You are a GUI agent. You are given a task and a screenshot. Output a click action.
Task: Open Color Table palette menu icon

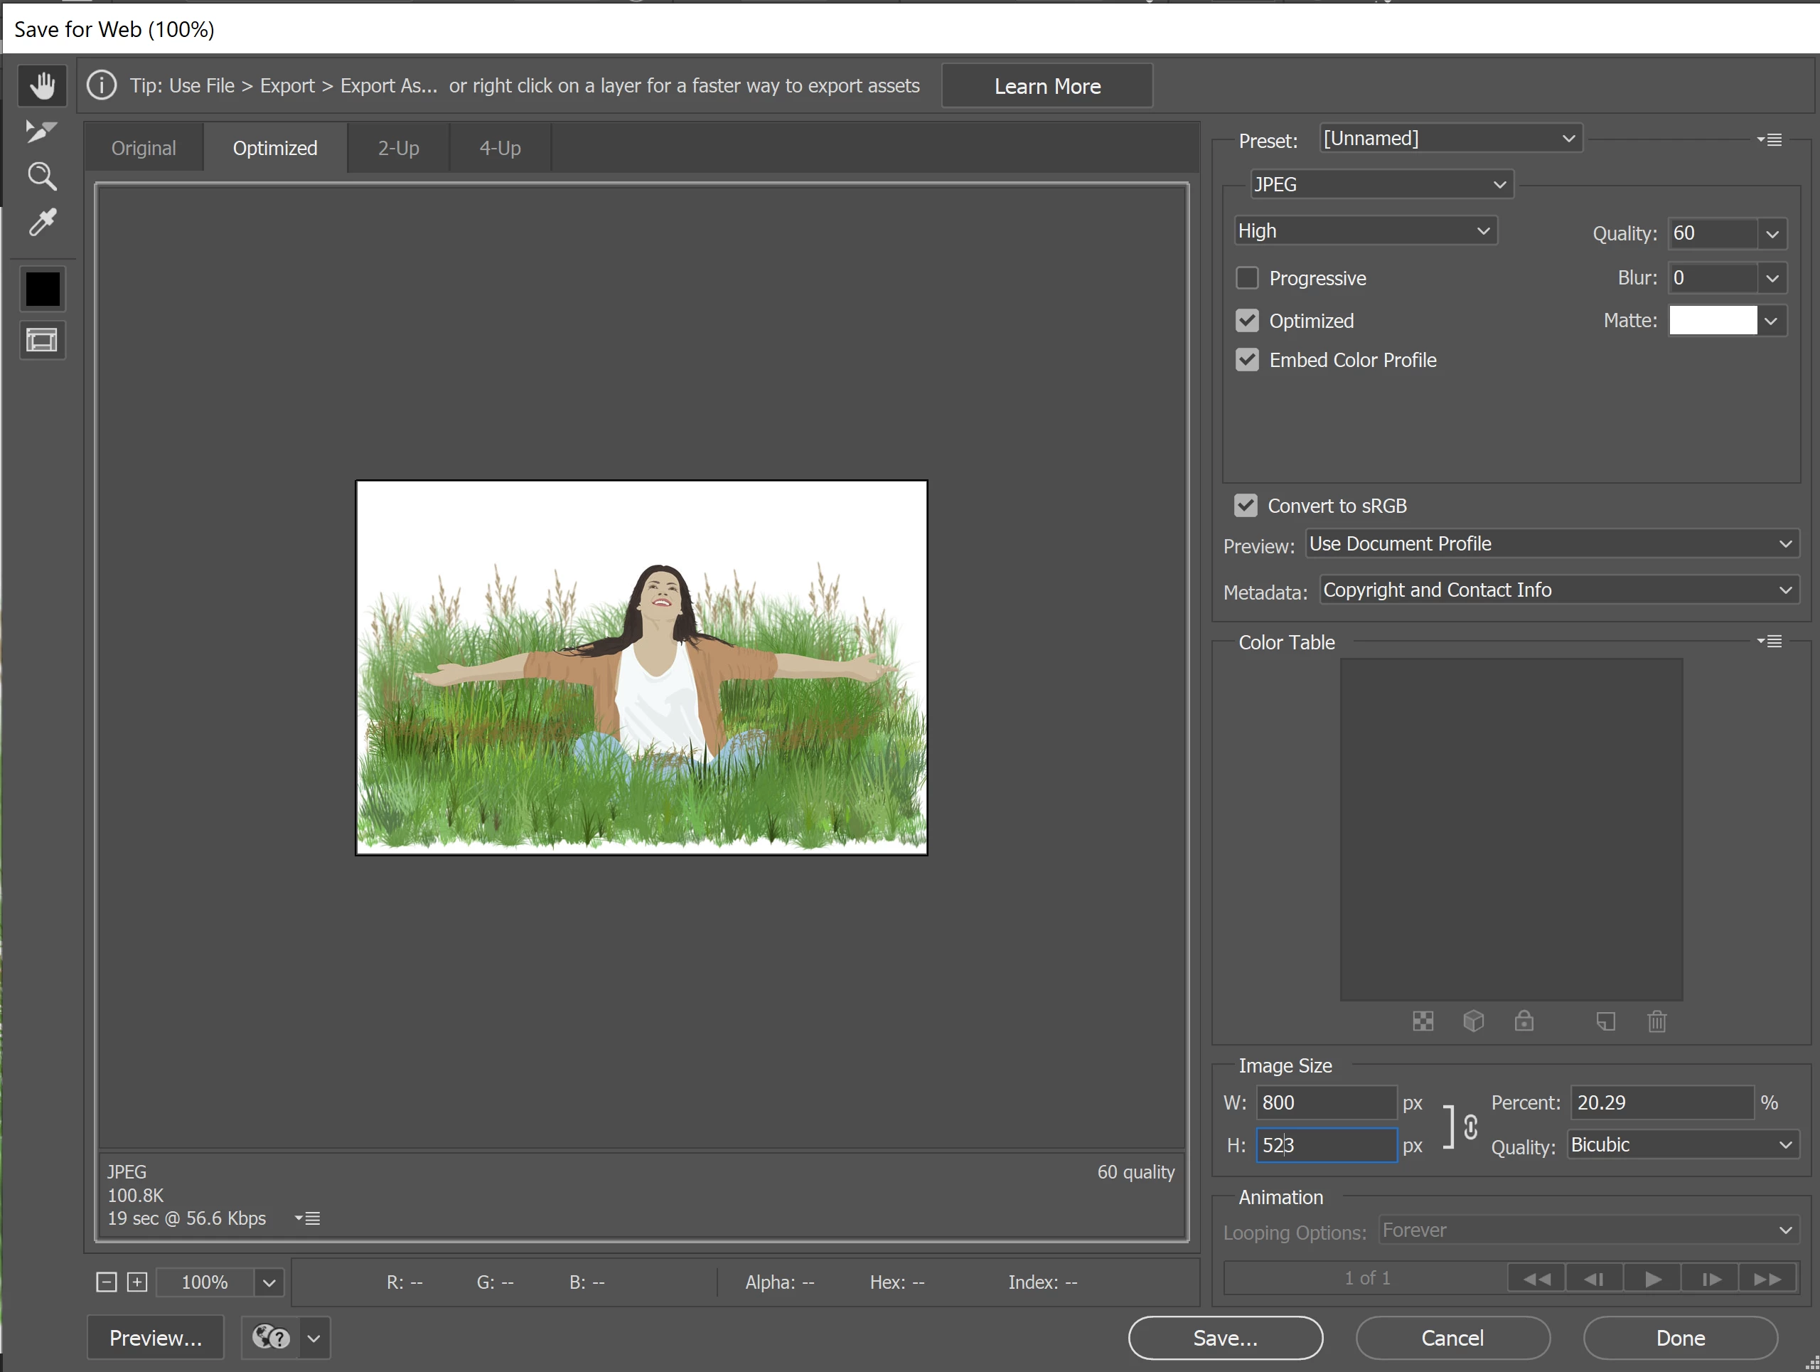tap(1770, 641)
